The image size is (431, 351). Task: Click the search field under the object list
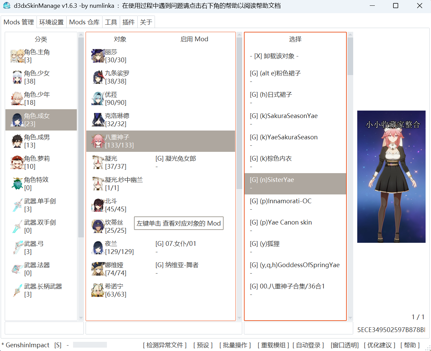pyautogui.click(x=164, y=328)
